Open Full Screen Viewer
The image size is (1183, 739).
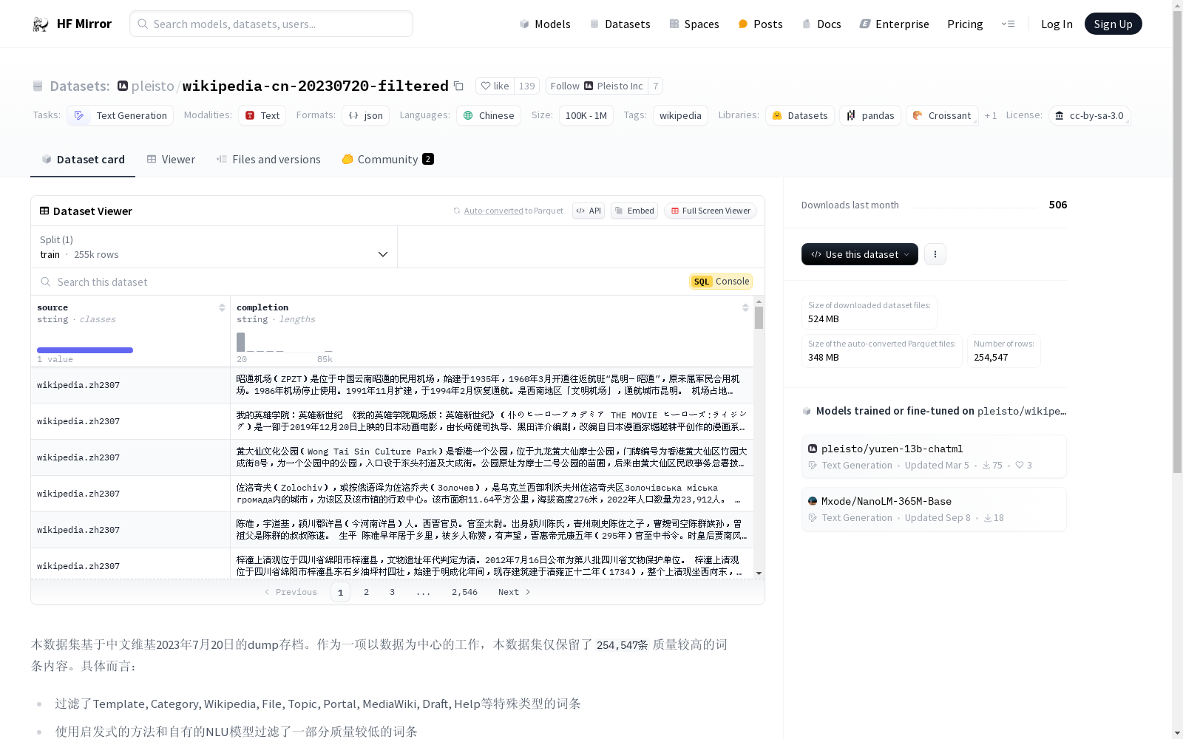[x=710, y=211]
